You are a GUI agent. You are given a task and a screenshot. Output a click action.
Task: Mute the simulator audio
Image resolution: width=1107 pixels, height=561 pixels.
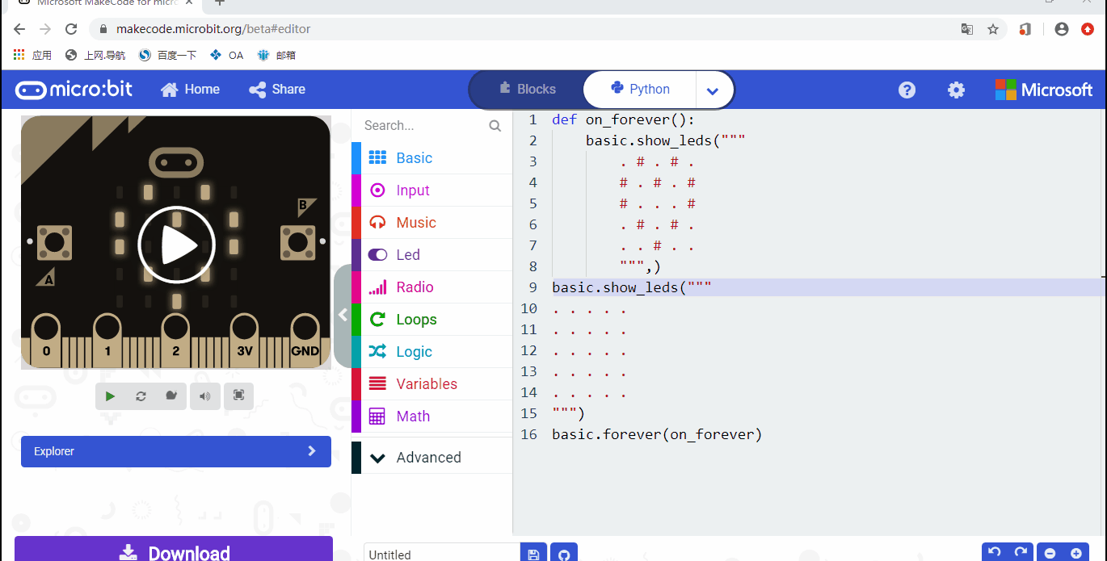pos(205,396)
